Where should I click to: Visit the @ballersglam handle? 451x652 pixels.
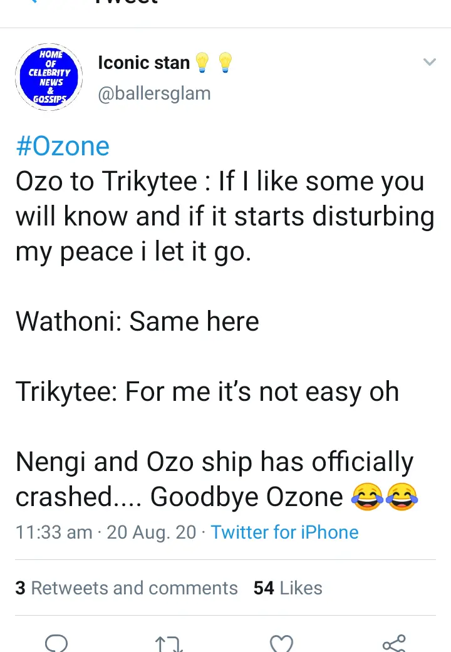click(154, 94)
